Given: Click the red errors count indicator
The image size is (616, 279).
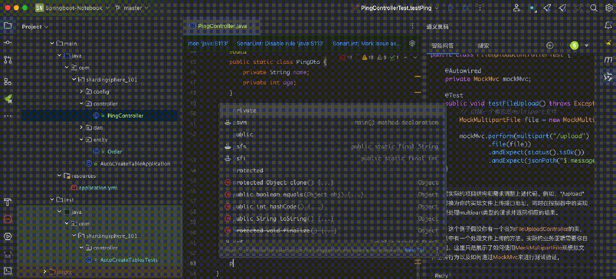Looking at the screenshot, I should pyautogui.click(x=346, y=58).
